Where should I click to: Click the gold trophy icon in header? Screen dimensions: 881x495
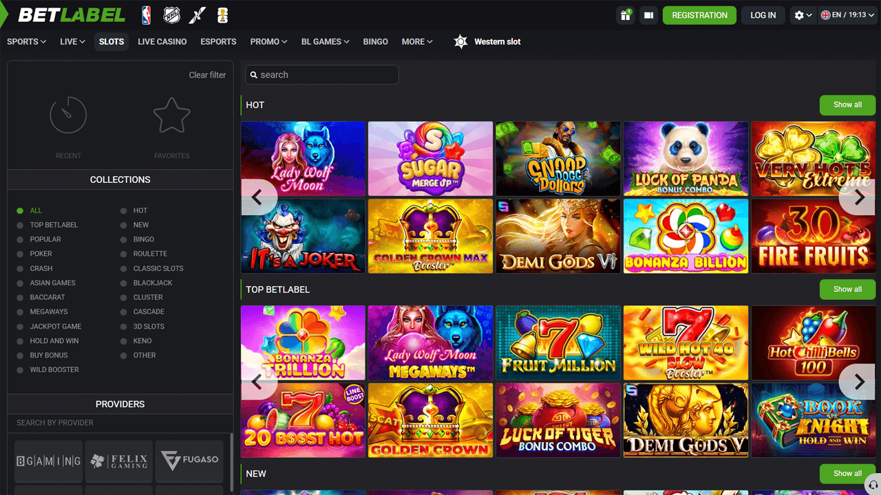pyautogui.click(x=222, y=15)
